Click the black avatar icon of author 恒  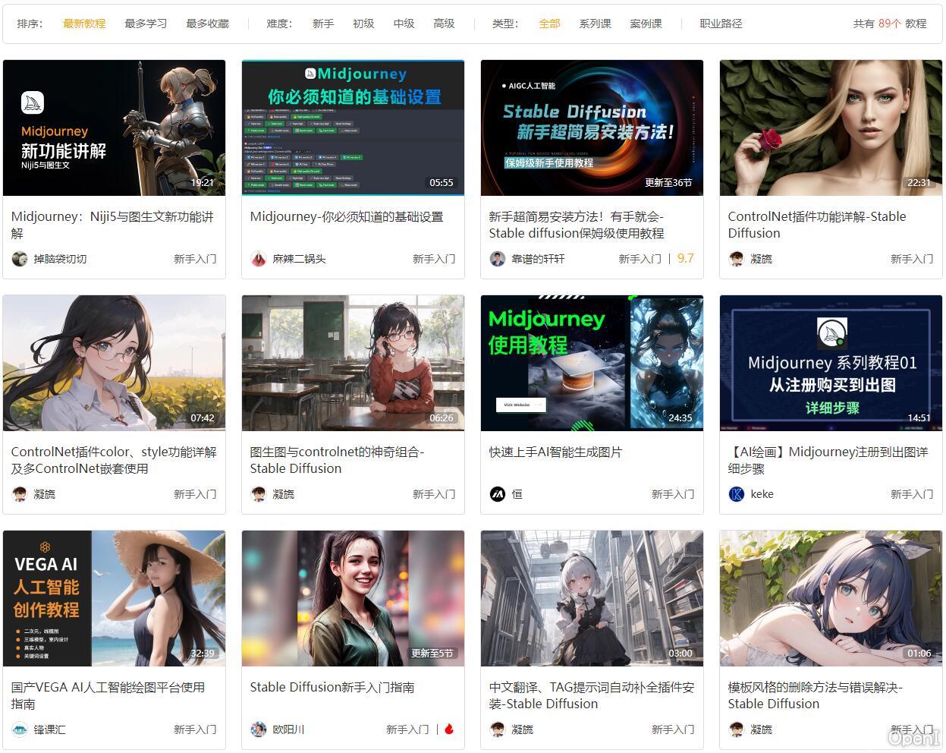tap(498, 494)
